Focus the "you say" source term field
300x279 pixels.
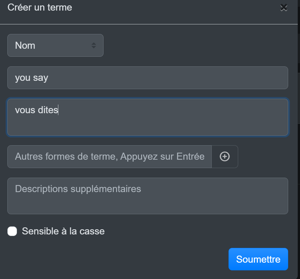[x=147, y=78]
